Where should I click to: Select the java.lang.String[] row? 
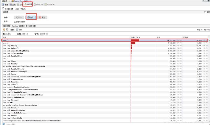105,100
